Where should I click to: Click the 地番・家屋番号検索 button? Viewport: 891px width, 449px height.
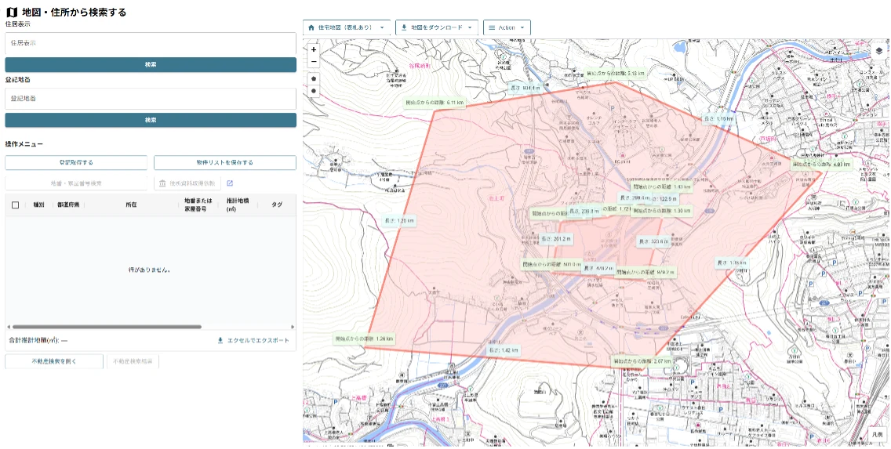[76, 183]
